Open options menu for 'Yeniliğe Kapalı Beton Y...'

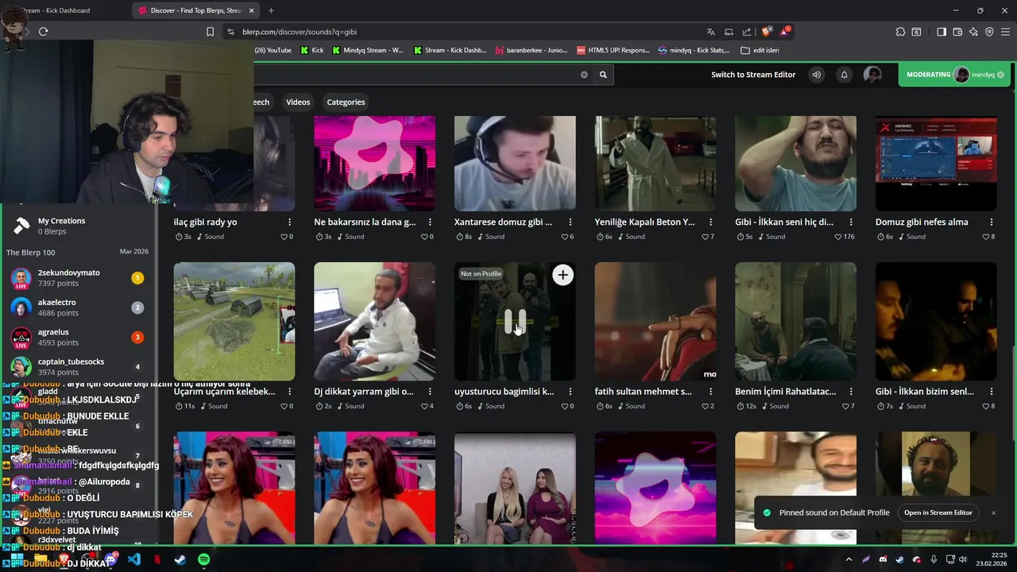tap(710, 222)
